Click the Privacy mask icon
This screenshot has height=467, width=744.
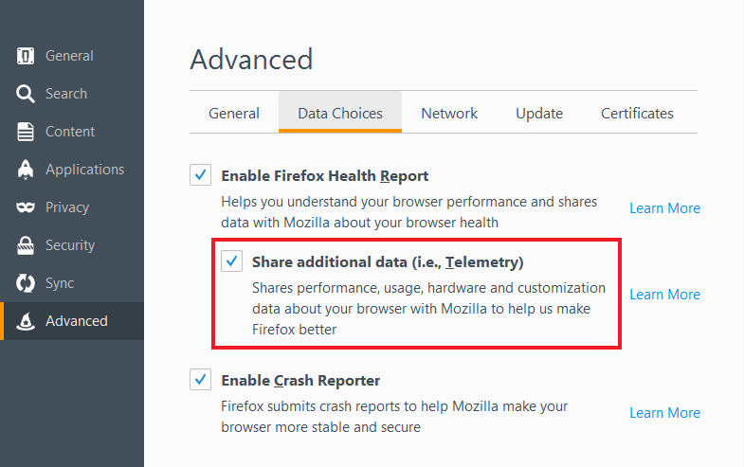click(26, 207)
